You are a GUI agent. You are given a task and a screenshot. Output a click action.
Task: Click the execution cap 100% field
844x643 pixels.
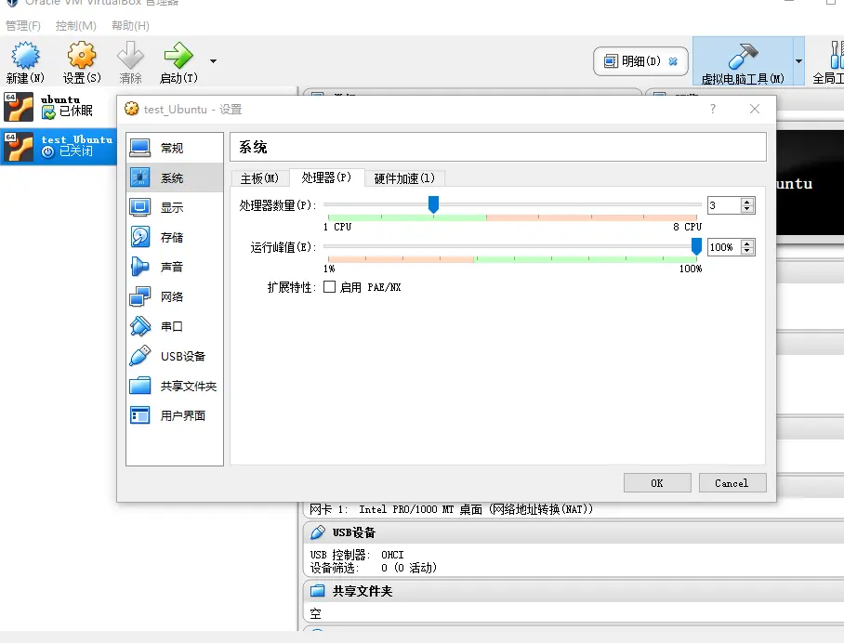pos(723,247)
